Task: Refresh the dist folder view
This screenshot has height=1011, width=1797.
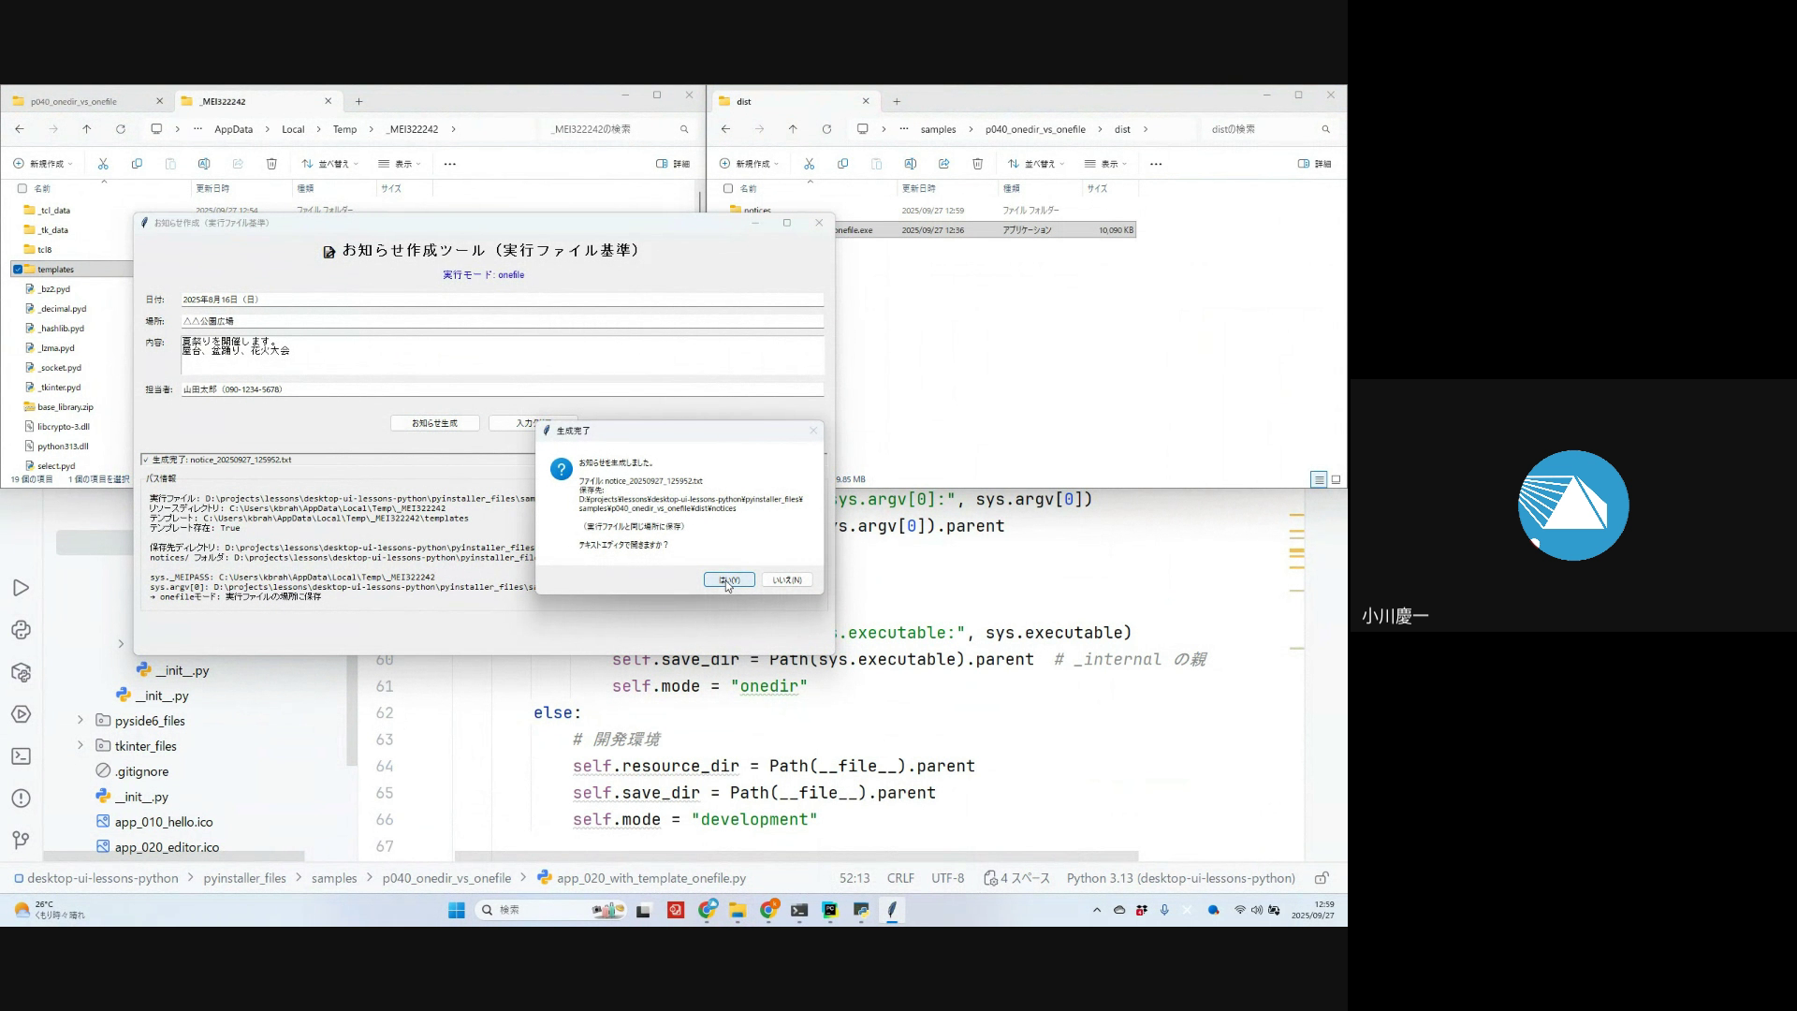Action: click(x=826, y=129)
